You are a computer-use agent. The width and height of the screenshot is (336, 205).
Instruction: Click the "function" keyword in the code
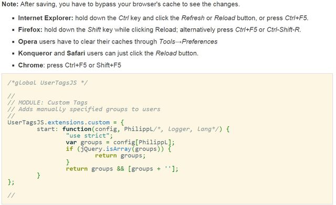77,129
